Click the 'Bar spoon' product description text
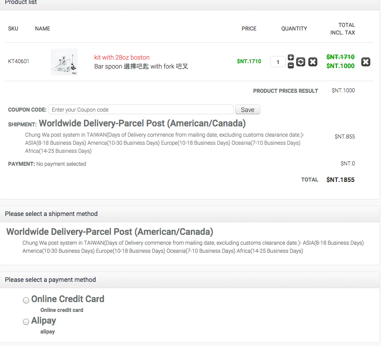 pos(141,66)
